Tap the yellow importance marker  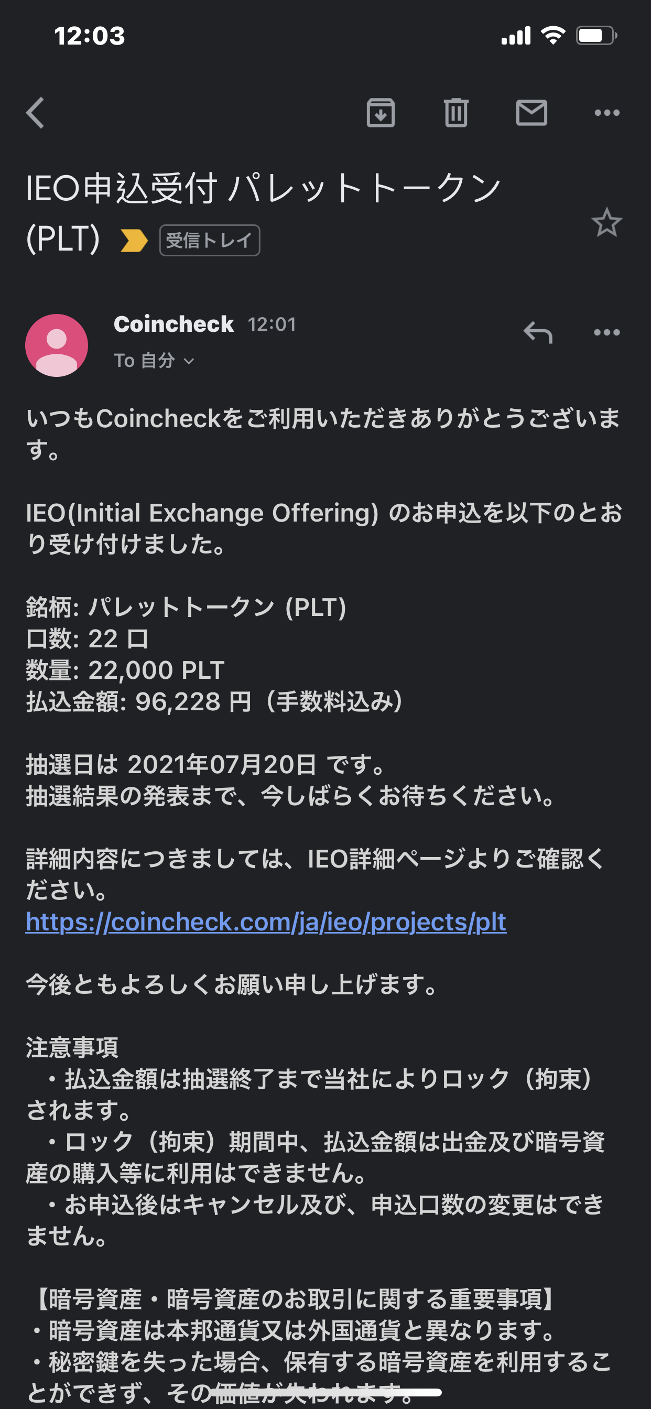(134, 241)
